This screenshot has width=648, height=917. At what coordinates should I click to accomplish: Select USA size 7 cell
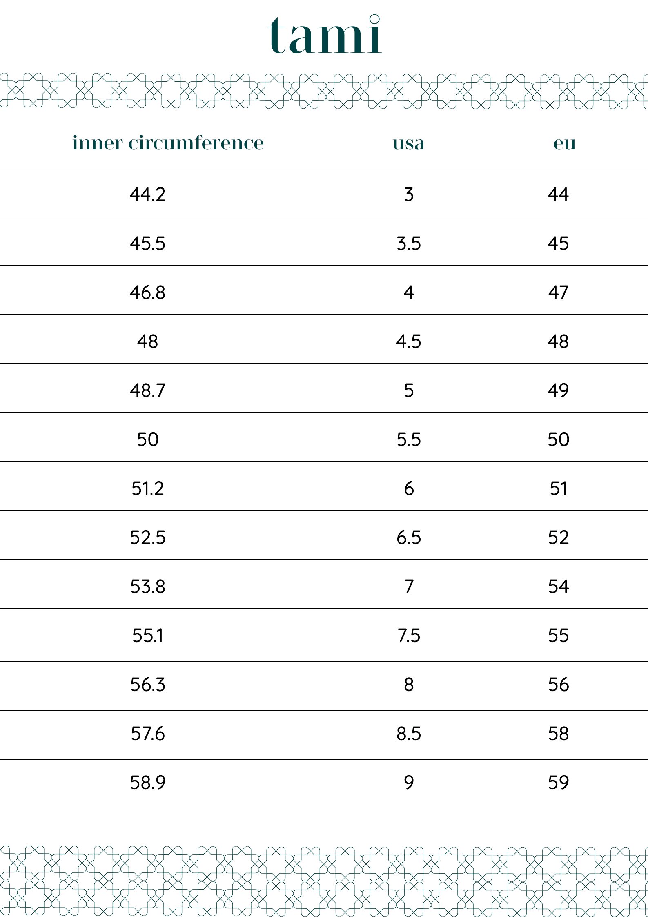coord(409,587)
